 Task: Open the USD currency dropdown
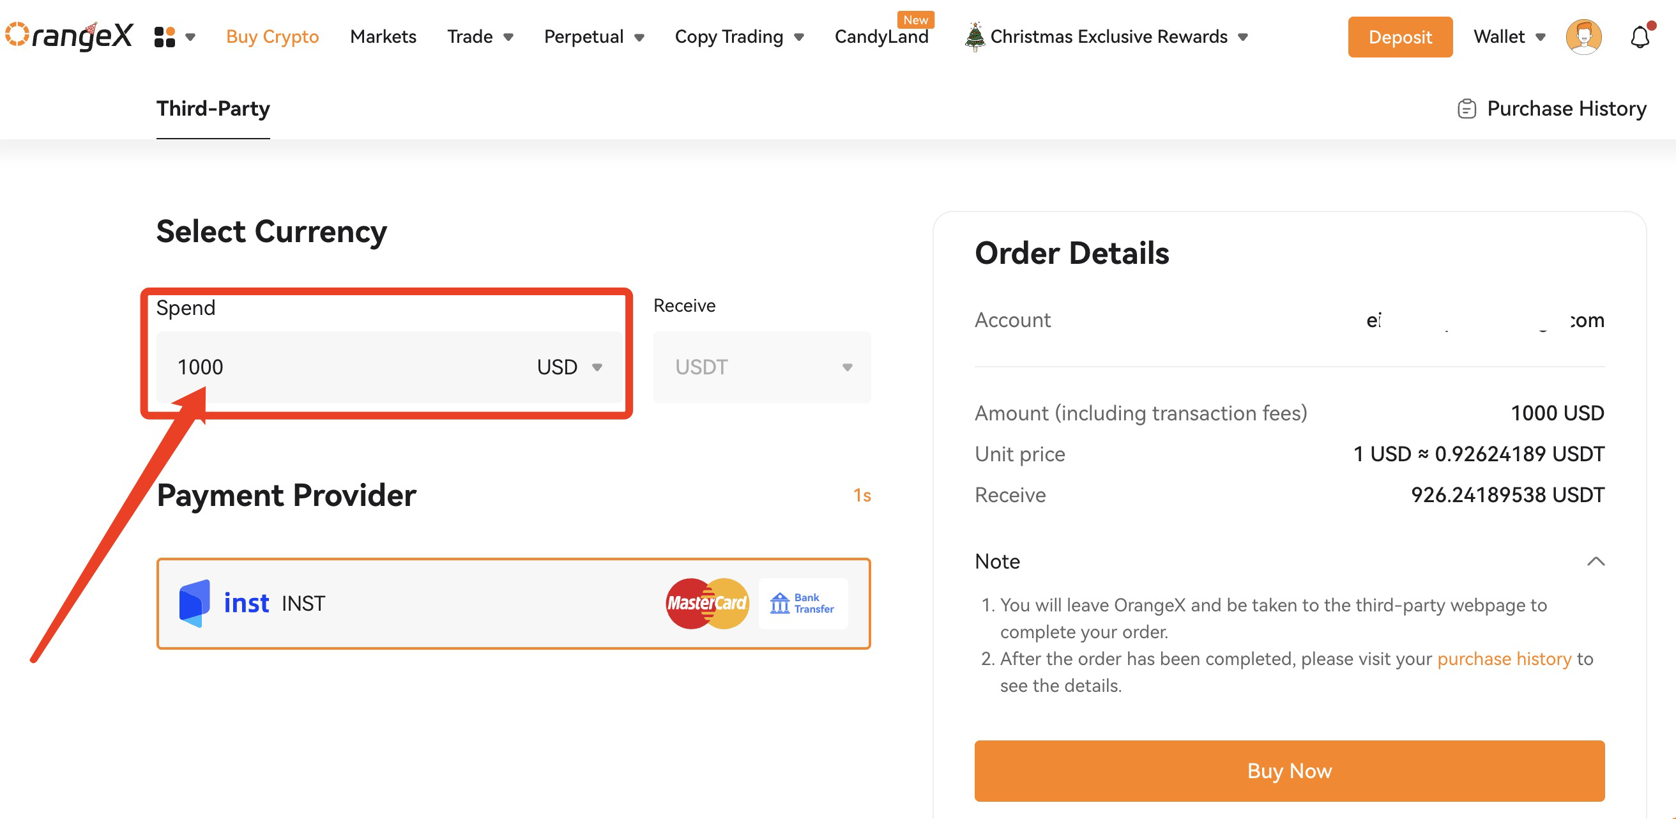pos(569,367)
